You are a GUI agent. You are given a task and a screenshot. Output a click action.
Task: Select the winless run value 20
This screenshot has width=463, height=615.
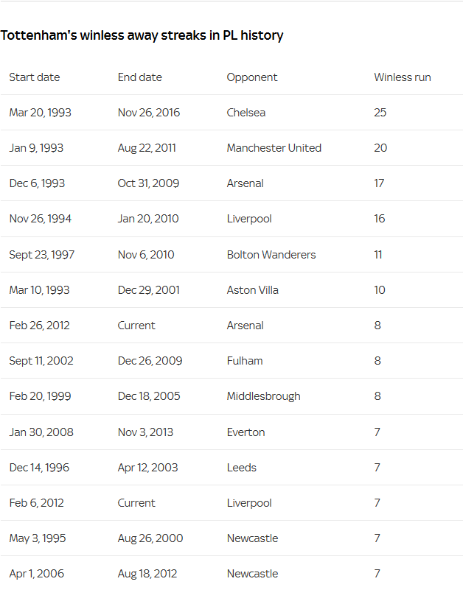click(x=380, y=148)
